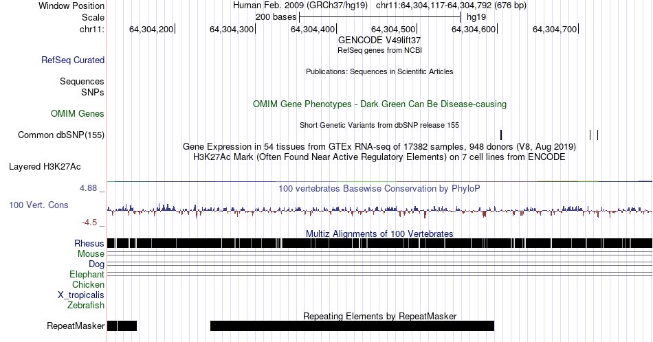Click the short RepeatMasker block at left edge
Viewport: 653px width, 342px height.
point(122,326)
